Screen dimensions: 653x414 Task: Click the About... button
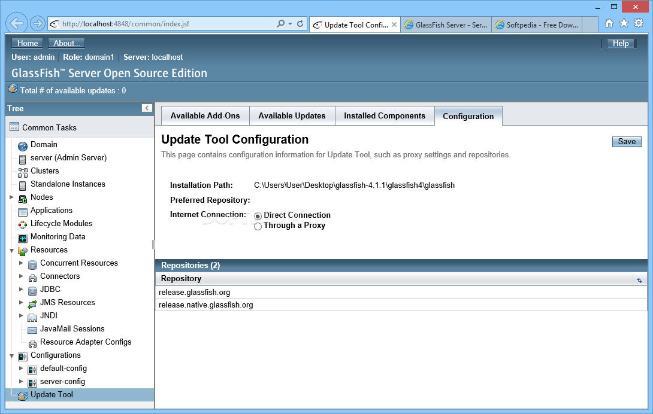point(66,43)
